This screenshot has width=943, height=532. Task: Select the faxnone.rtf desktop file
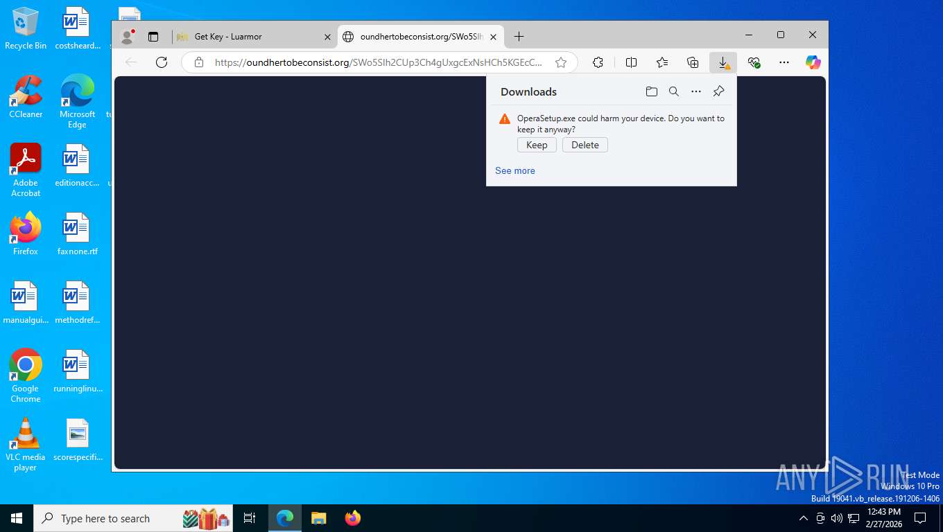[x=77, y=234]
